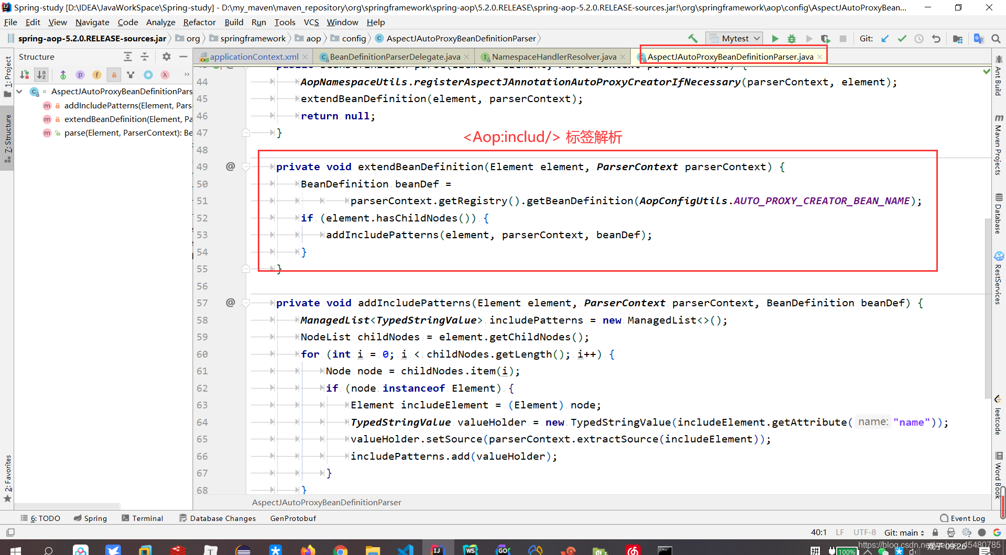Screen dimensions: 1006x555
Task: Update project with the blue Git arrow icon
Action: [885, 39]
